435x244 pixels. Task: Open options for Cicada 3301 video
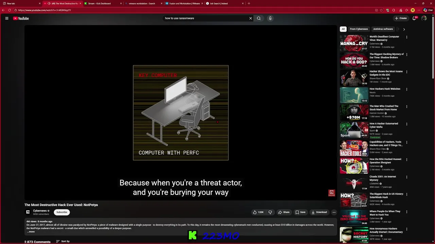coord(407,177)
